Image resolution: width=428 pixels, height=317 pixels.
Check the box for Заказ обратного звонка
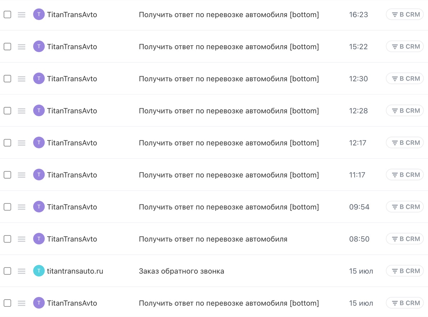(x=7, y=271)
